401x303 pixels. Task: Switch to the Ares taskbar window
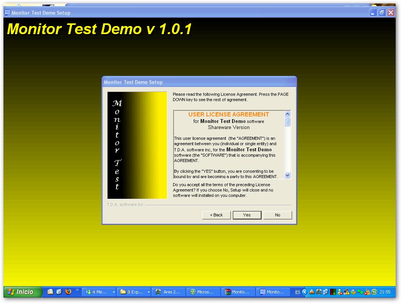point(169,292)
